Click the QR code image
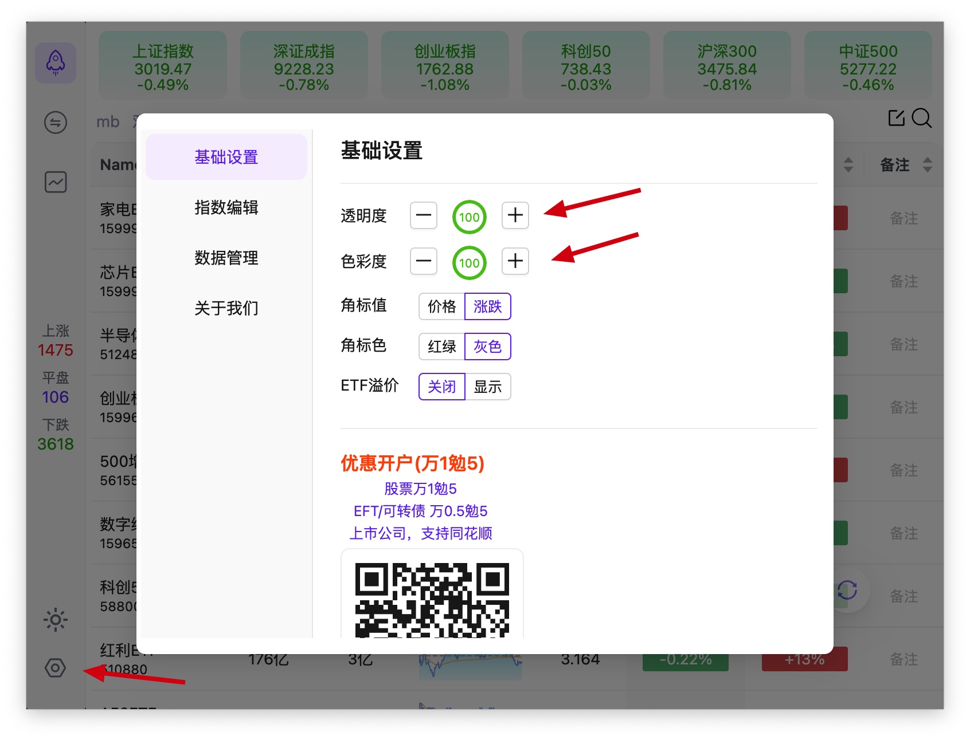Screen dimensions: 970x740 click(432, 599)
